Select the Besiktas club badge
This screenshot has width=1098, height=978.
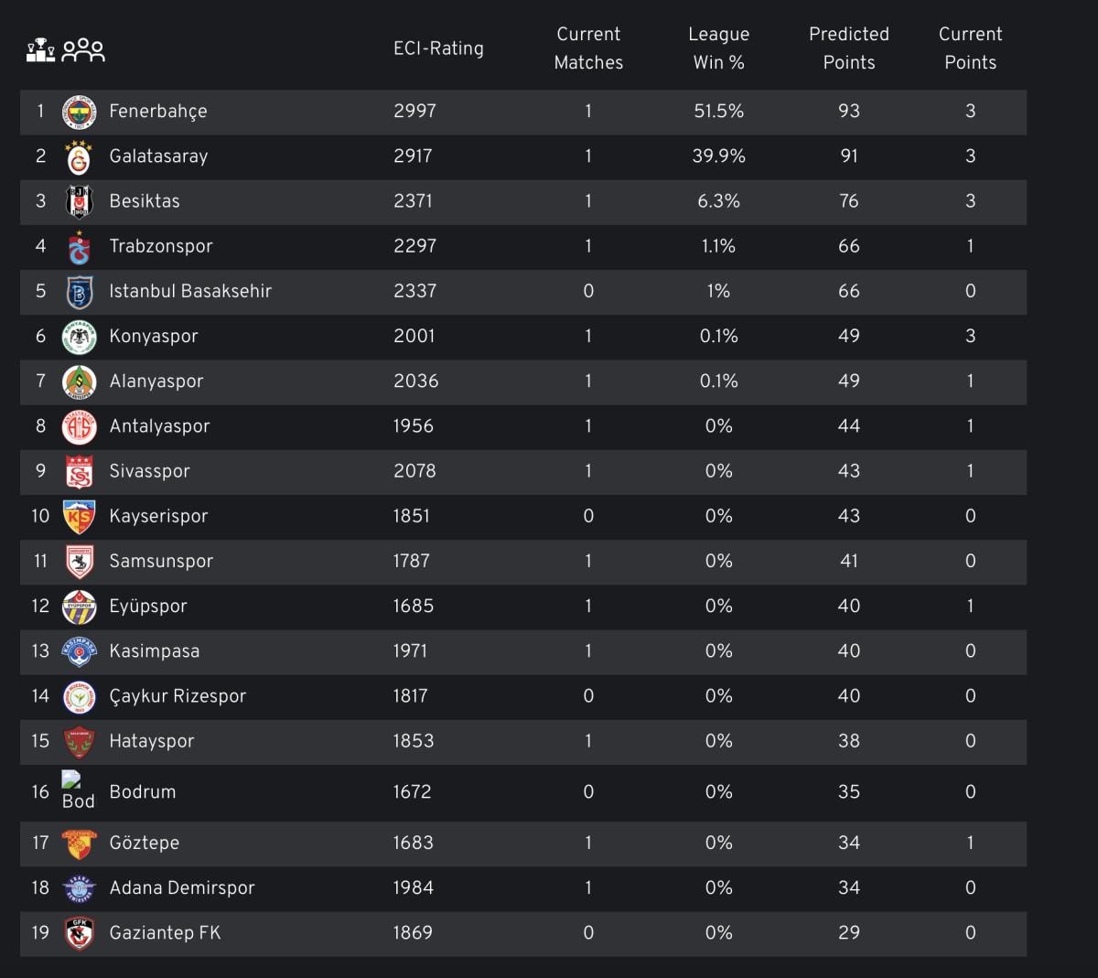(x=80, y=202)
